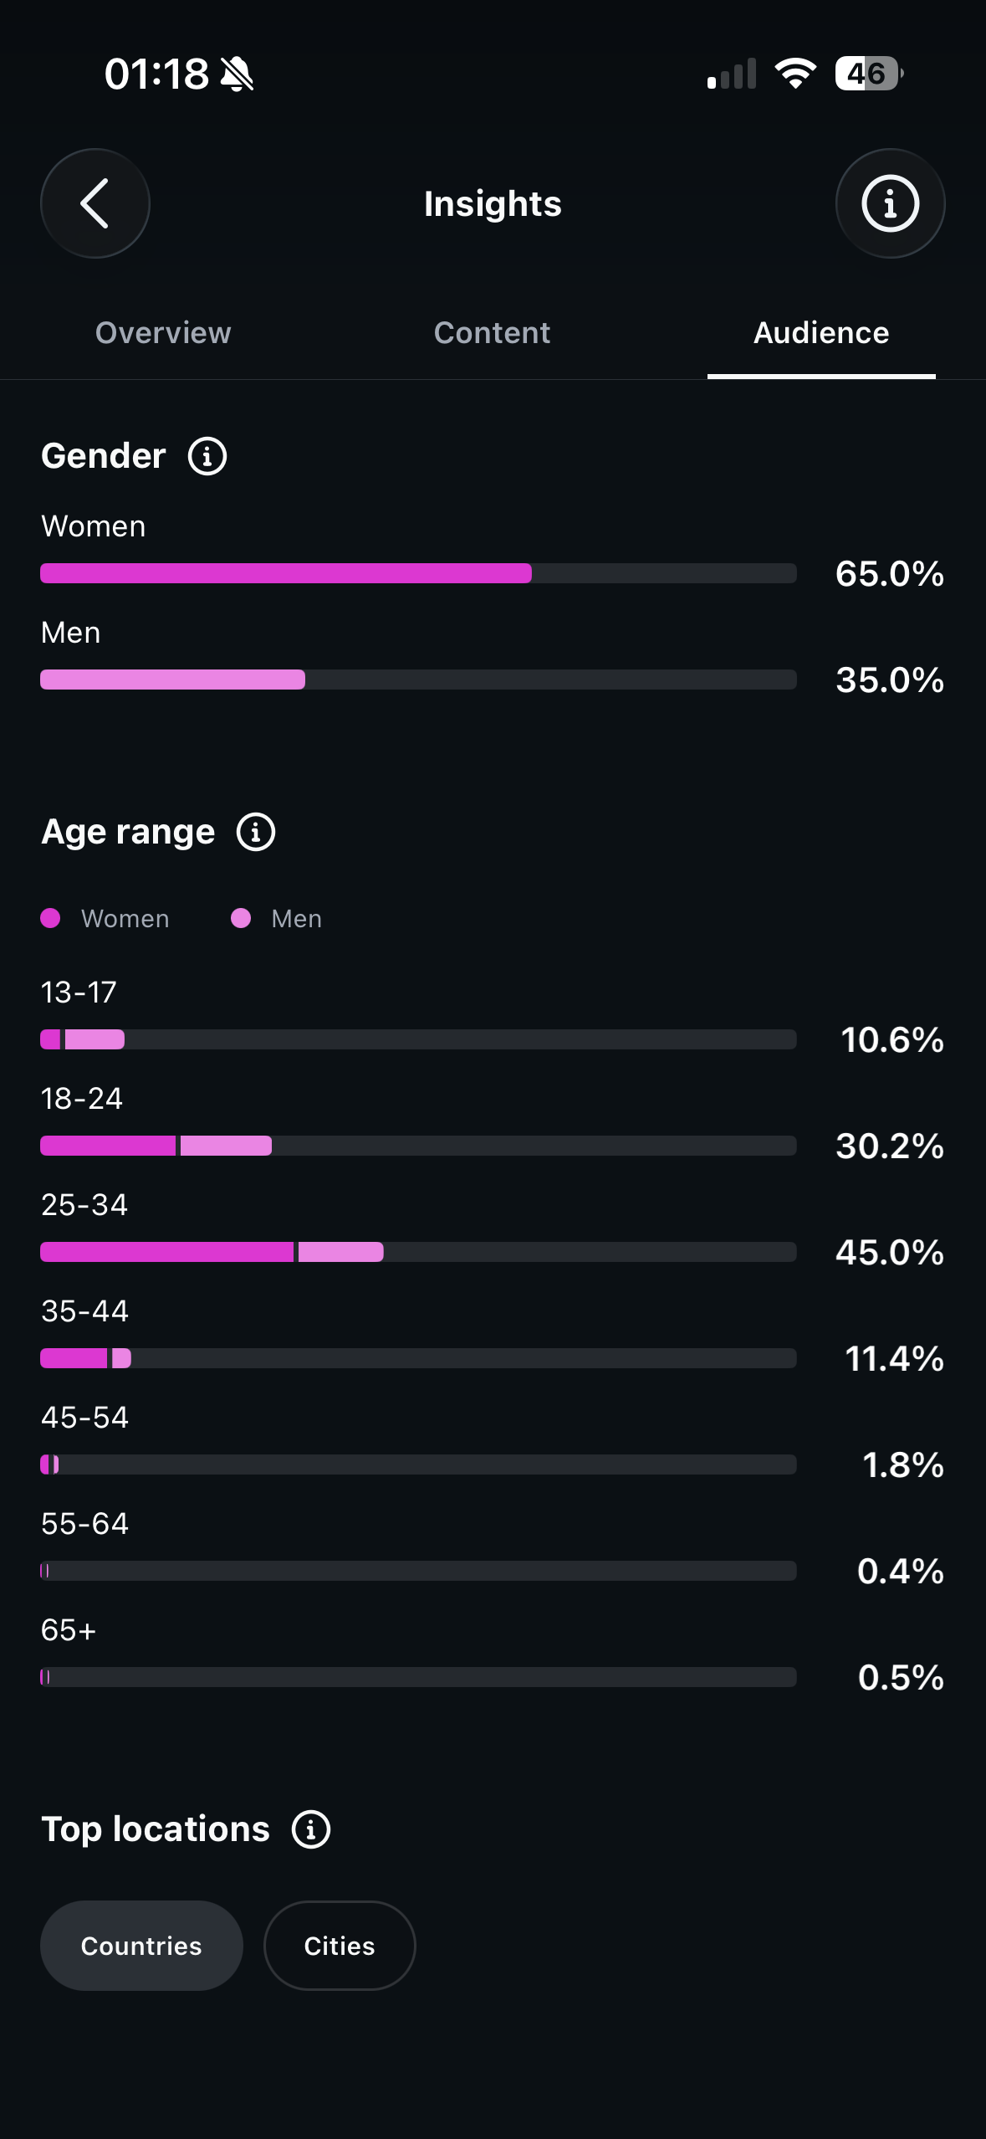Tap the Women legend dot in Age range
The height and width of the screenshot is (2139, 986).
[50, 918]
